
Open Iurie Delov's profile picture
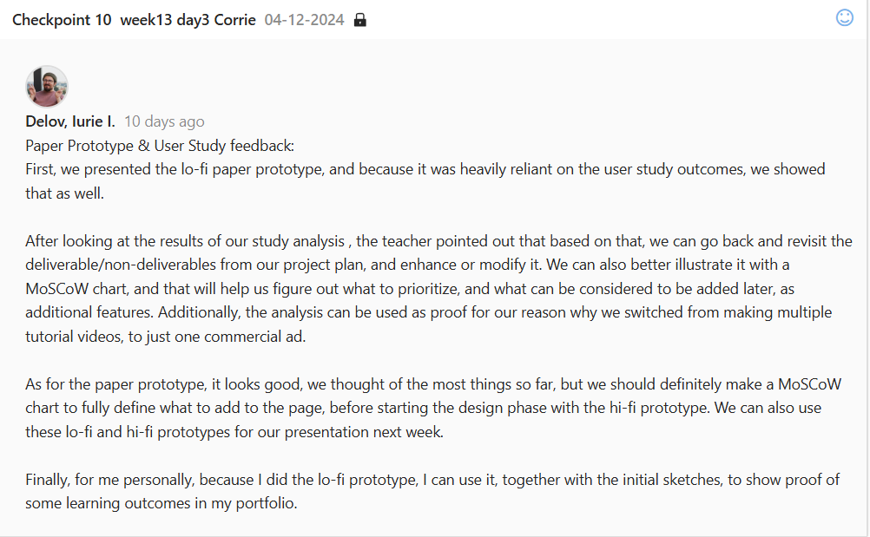click(47, 86)
